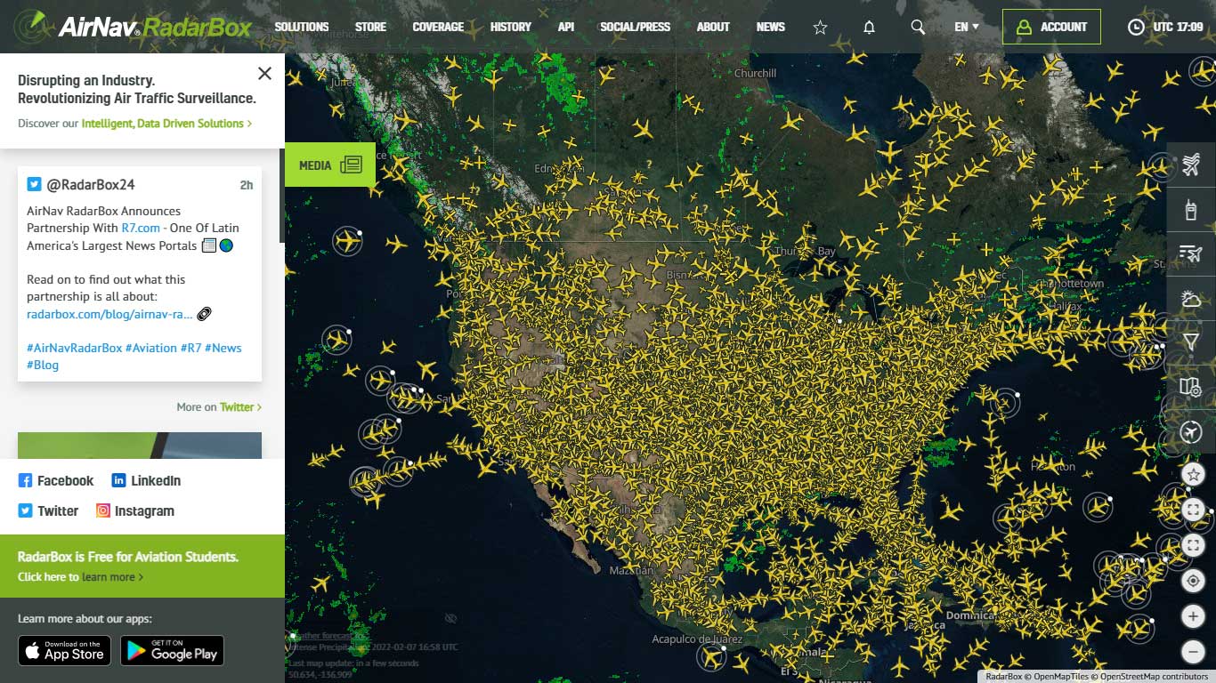The width and height of the screenshot is (1216, 683).
Task: Open the NEWS menu
Action: 771,27
